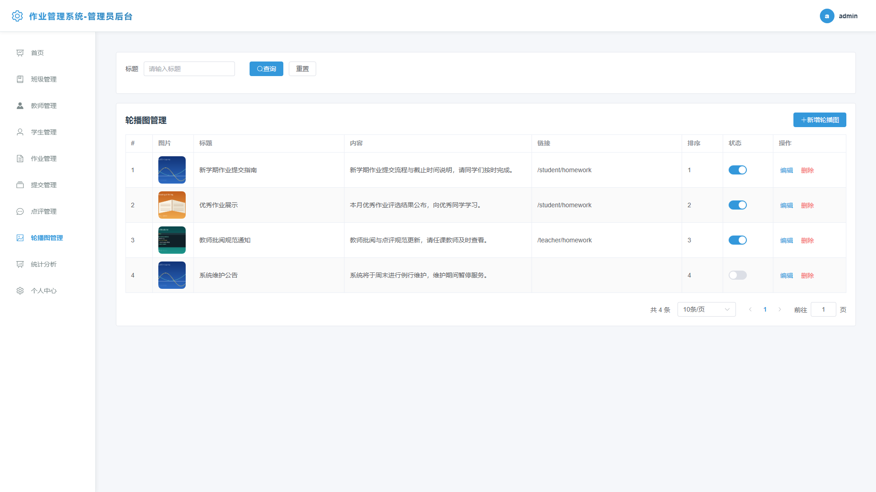This screenshot has height=492, width=876.
Task: Enable the 系统维护公告 status switch
Action: [x=737, y=275]
